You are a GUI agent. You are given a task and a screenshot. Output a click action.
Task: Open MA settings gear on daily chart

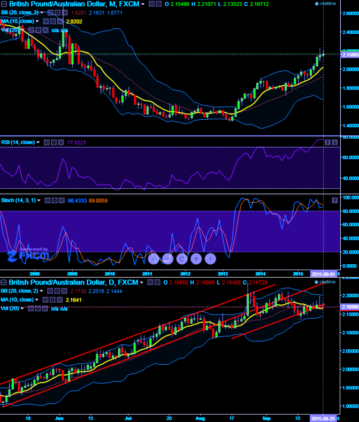(53, 300)
